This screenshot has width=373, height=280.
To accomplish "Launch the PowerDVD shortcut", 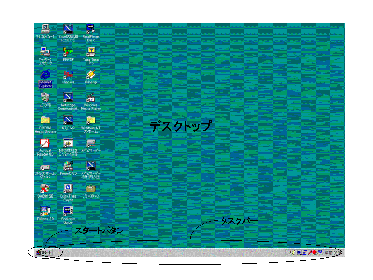I will tap(68, 166).
